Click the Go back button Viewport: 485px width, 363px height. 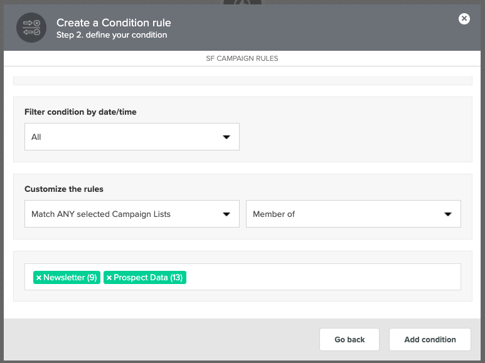coord(349,340)
